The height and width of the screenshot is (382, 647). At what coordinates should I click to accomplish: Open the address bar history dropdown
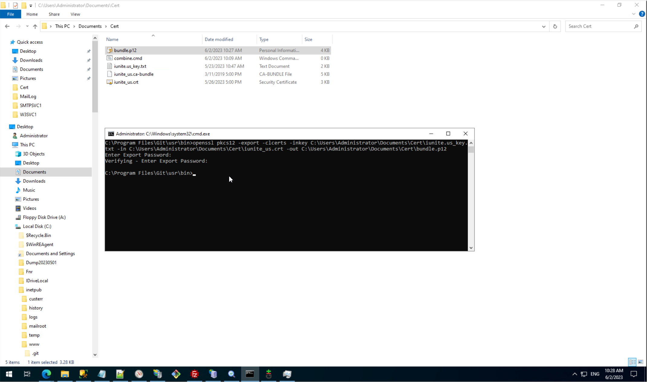click(544, 26)
